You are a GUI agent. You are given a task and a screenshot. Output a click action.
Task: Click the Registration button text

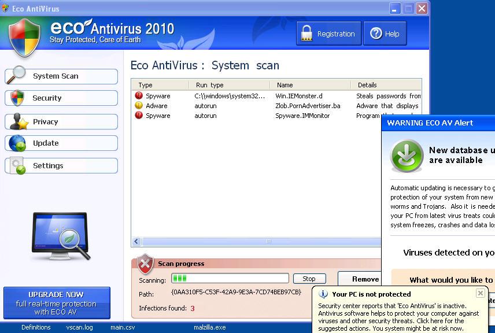pos(336,34)
